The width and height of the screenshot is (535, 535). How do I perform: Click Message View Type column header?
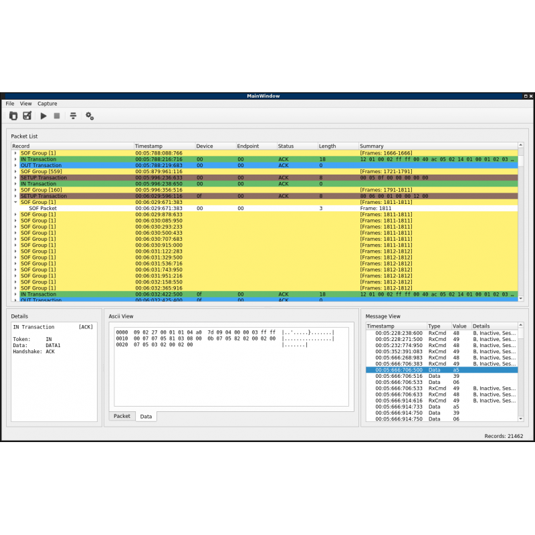(x=439, y=326)
